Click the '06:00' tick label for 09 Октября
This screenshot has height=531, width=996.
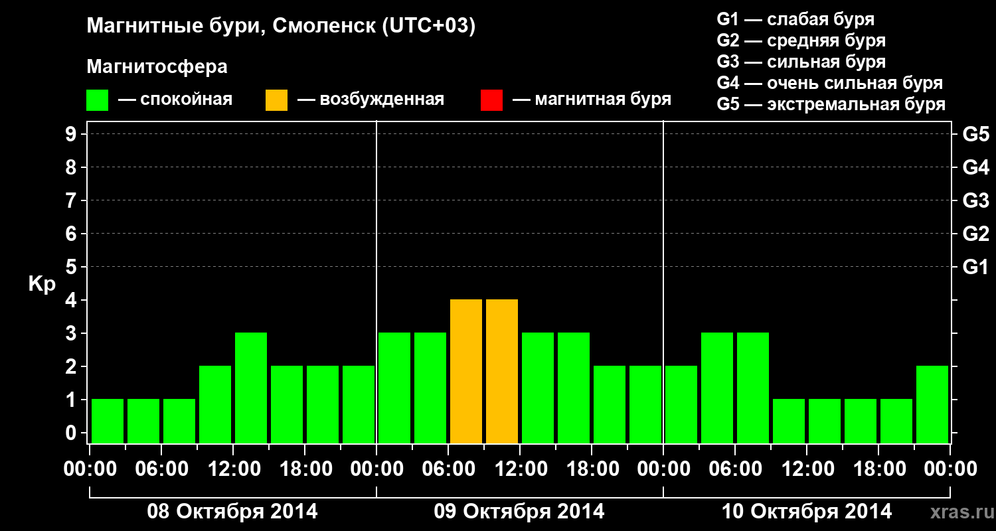[448, 469]
